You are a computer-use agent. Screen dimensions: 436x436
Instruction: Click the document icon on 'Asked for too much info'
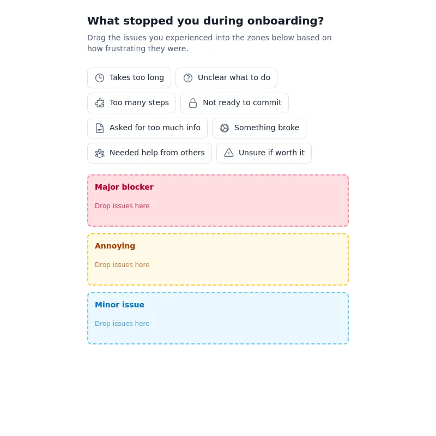click(100, 128)
